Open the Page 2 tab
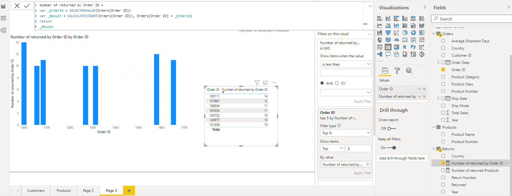The width and height of the screenshot is (512, 196). [88, 191]
